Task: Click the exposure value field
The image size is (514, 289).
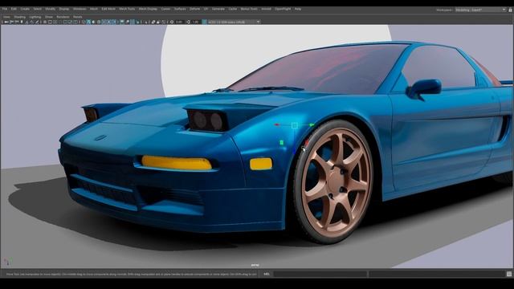Action: click(x=180, y=22)
